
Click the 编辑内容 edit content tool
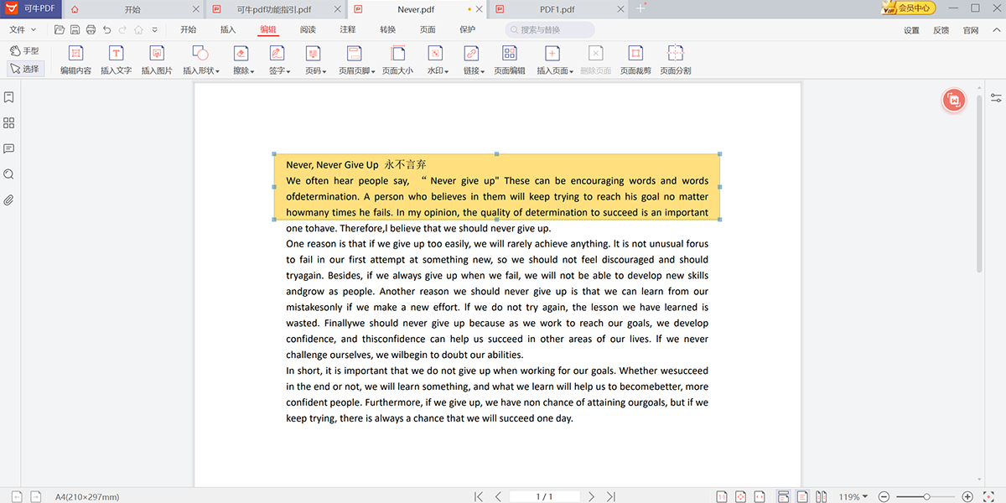75,60
